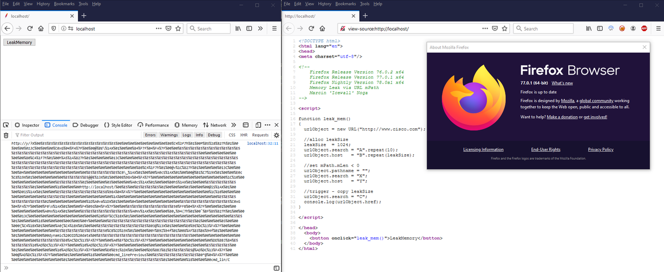Toggle CSS filter in console
The width and height of the screenshot is (664, 272).
tap(232, 135)
